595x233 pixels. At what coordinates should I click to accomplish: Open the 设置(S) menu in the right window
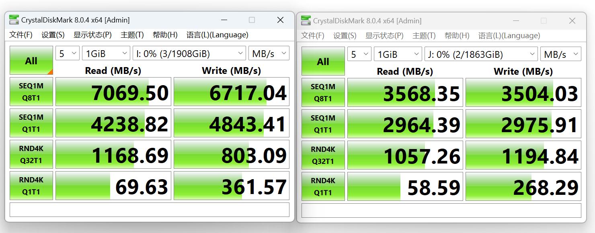(x=345, y=35)
